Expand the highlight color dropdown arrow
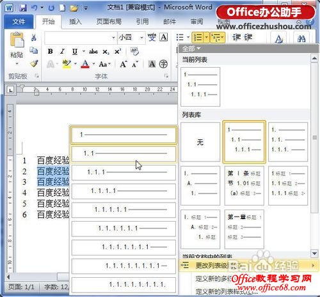The height and width of the screenshot is (297, 320). (x=76, y=64)
